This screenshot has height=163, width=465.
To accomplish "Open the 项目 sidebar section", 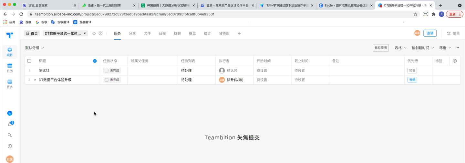I will 10,52.
